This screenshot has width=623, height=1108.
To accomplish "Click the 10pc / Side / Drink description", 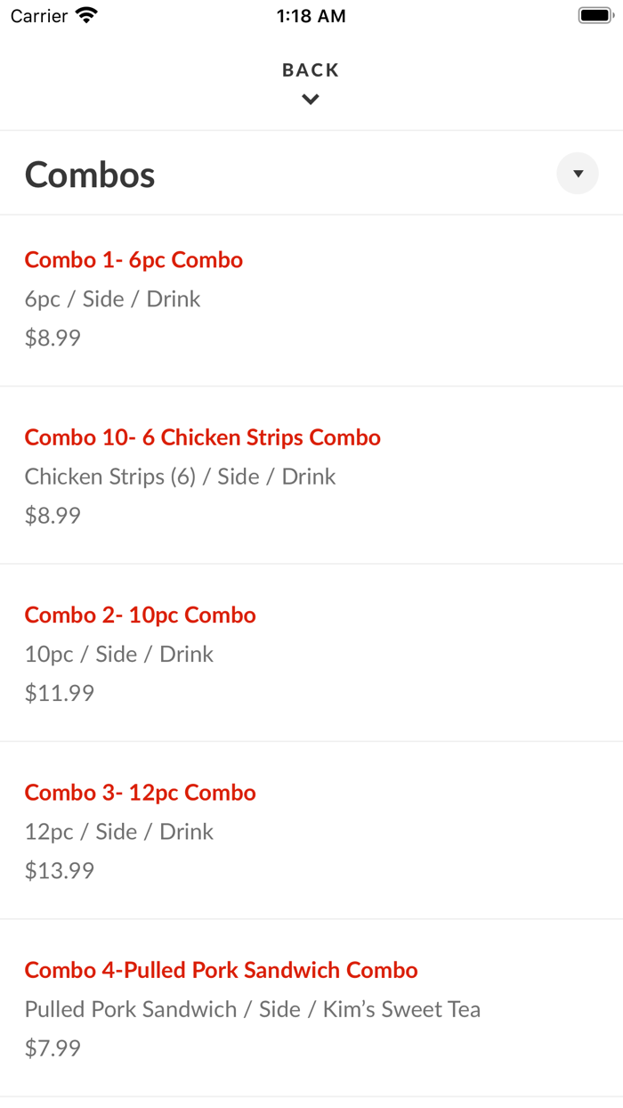I will point(118,655).
